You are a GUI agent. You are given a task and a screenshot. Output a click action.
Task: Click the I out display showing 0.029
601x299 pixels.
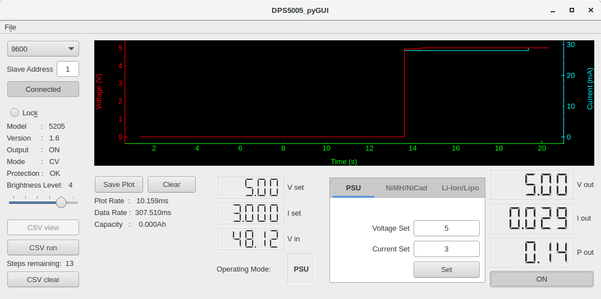tap(531, 218)
